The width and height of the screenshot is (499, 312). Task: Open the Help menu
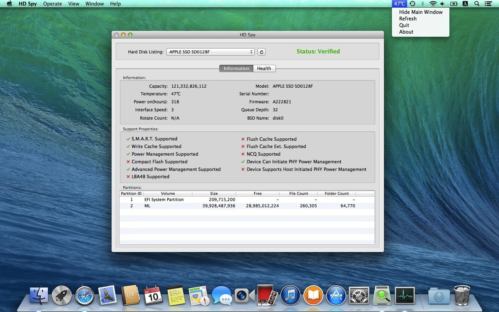click(x=115, y=4)
